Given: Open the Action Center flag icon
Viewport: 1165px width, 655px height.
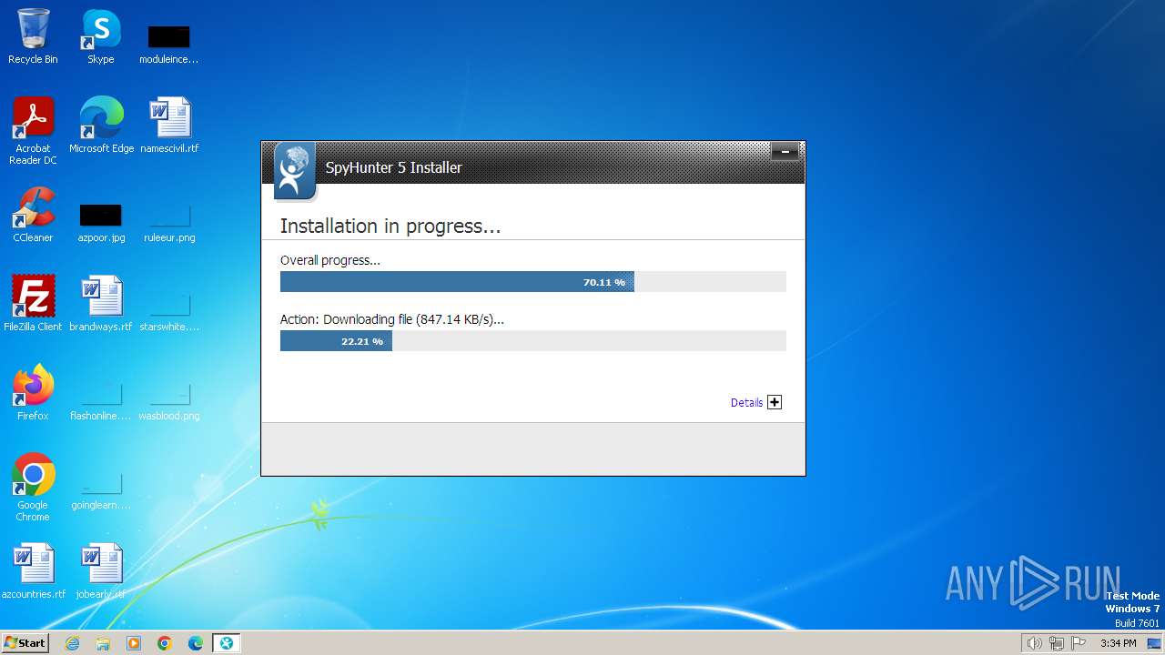Looking at the screenshot, I should [1079, 643].
